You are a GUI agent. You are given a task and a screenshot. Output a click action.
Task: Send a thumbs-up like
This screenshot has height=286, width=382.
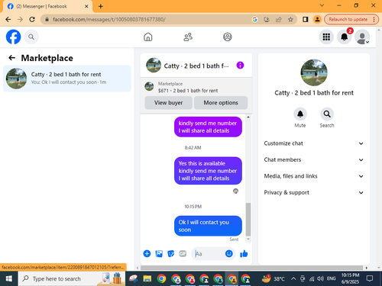coord(244,253)
